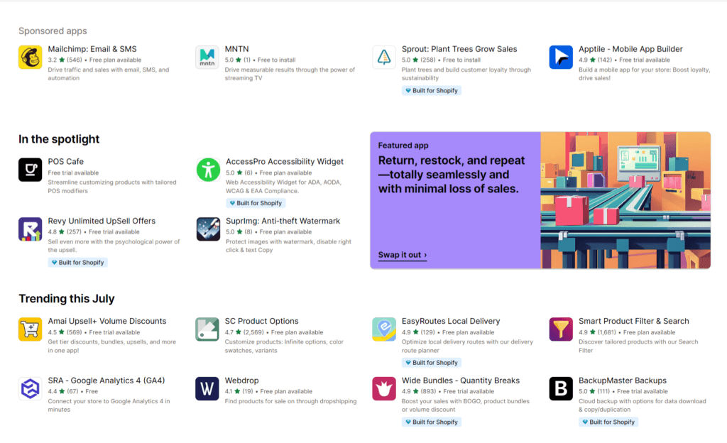Viewport: 727px width, 443px height.
Task: Click the Sponsored apps label
Action: click(x=53, y=31)
